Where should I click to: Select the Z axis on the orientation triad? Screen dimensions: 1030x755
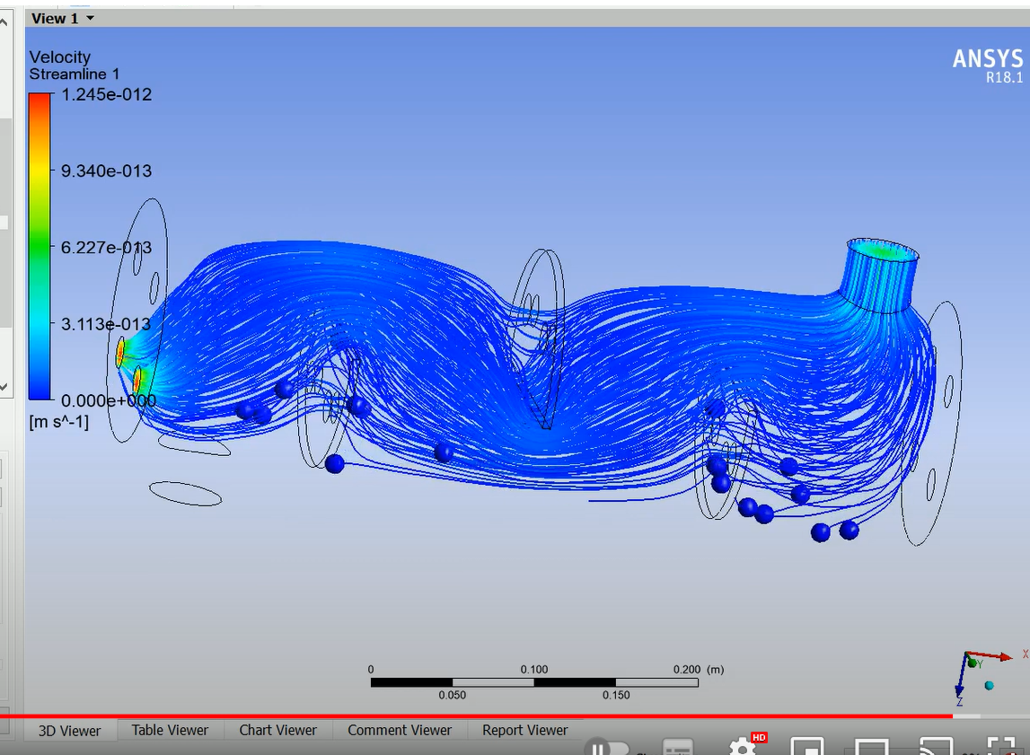pos(959,702)
